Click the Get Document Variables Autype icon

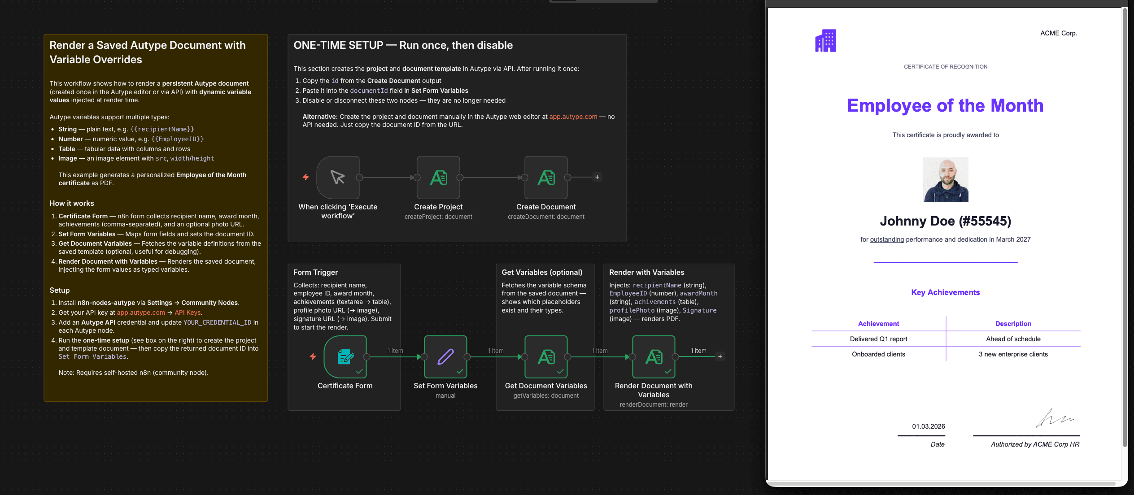(546, 357)
